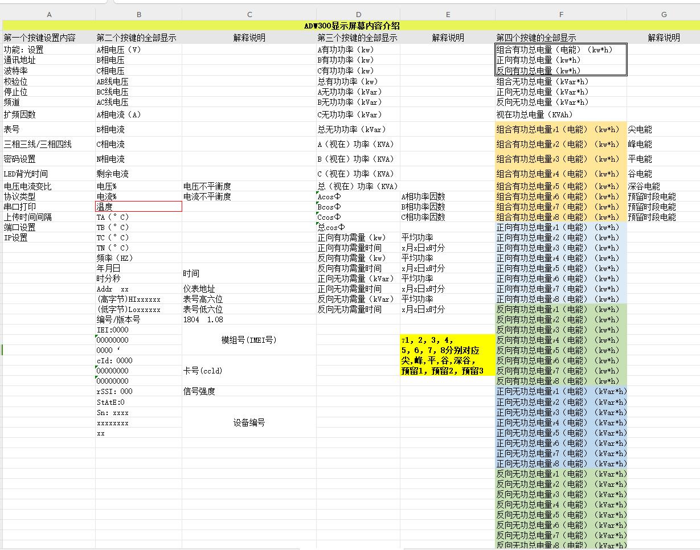
Task: Select the 三相三线/三相四线 cell
Action: [49, 144]
